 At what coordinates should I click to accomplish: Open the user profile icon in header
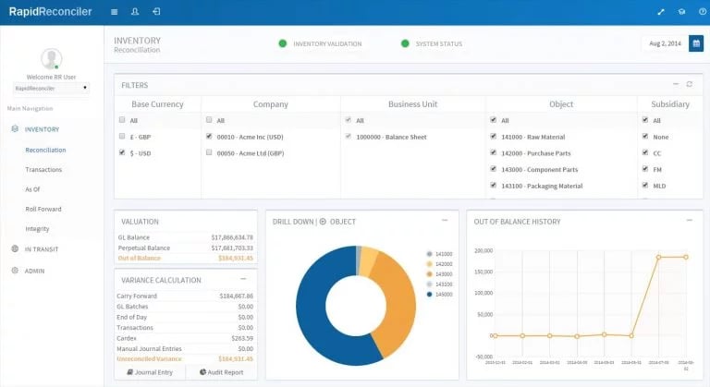pos(135,12)
